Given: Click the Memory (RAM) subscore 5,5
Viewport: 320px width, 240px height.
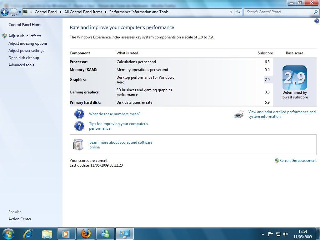Looking at the screenshot, I should [x=267, y=70].
